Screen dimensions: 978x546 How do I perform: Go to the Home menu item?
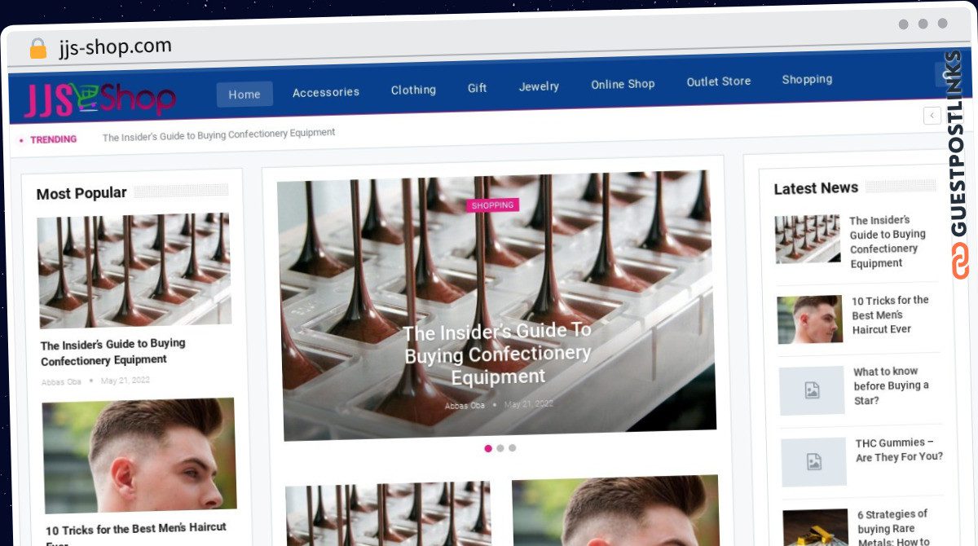(x=244, y=95)
